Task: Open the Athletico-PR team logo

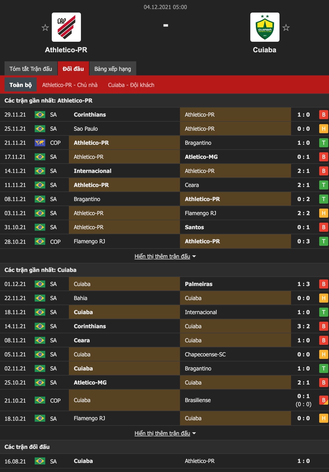Action: [x=66, y=27]
